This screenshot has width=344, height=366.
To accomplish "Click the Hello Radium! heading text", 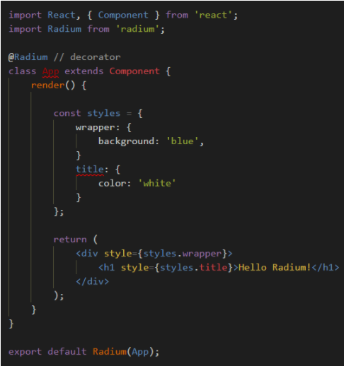I will [275, 268].
